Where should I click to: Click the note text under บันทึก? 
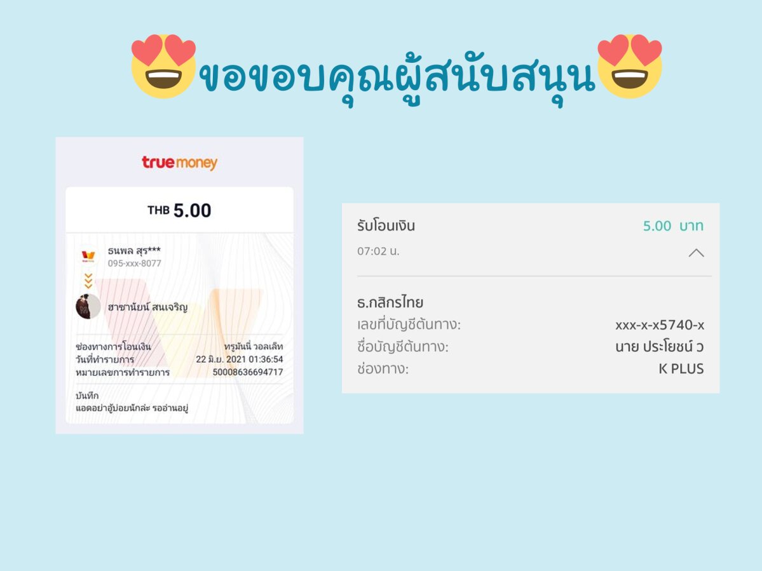point(132,408)
